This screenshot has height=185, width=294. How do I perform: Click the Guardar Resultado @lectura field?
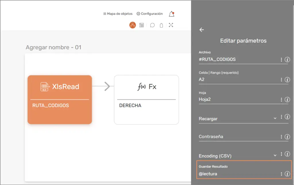tap(238, 174)
